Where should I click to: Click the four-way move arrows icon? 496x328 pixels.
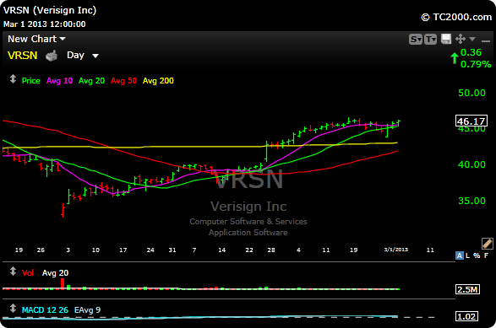[x=461, y=39]
